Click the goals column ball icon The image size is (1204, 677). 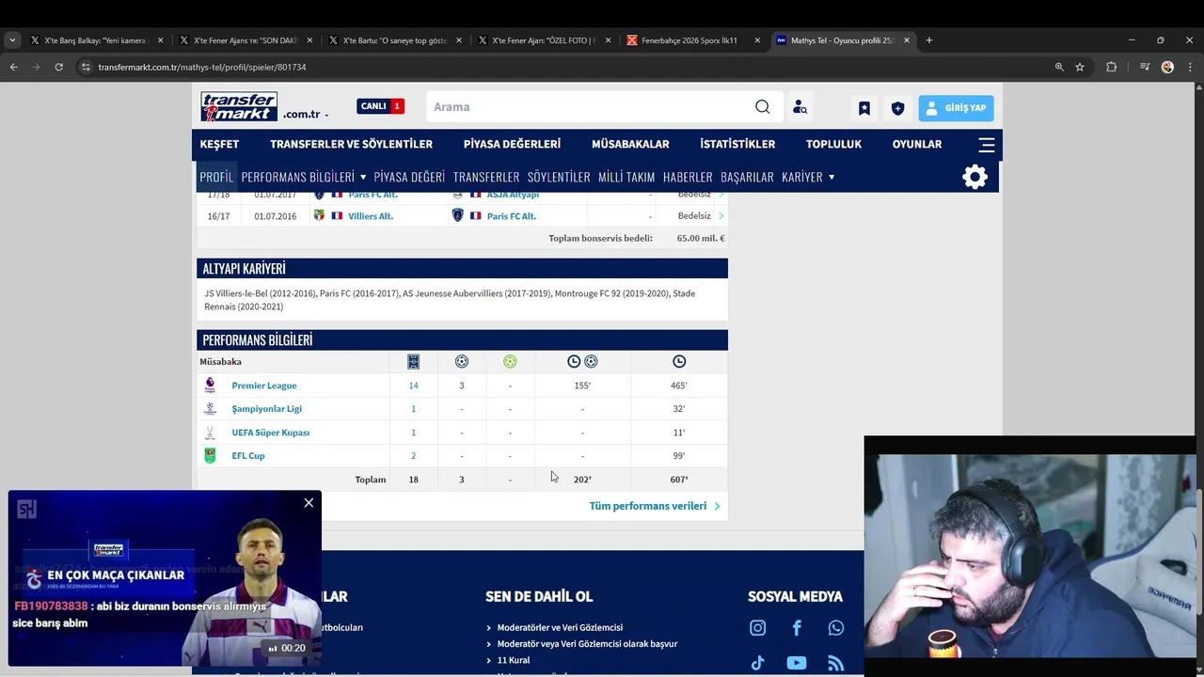tap(462, 361)
